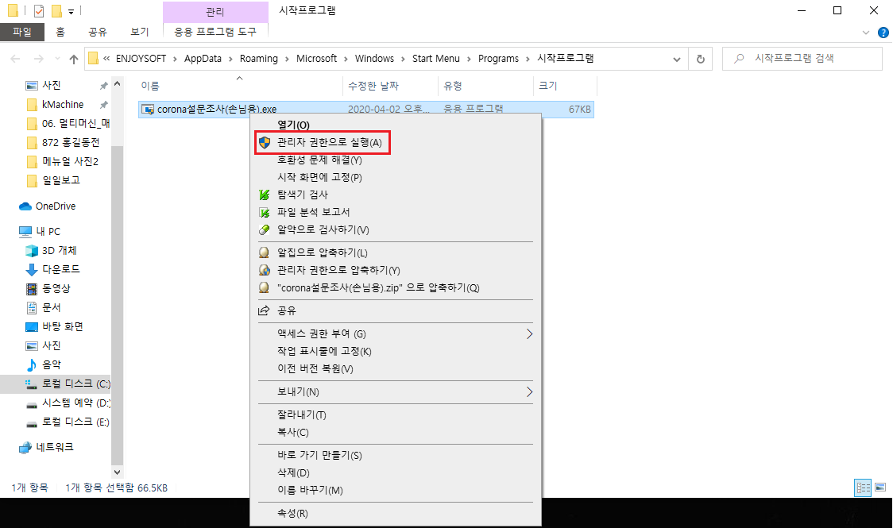Run the file as administrator (관리자 권한으로 실행)
Viewport: 893px width, 528px height.
pos(323,142)
